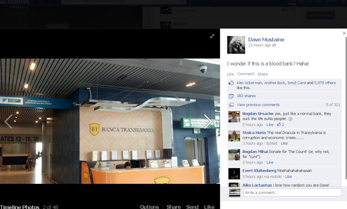The image size is (347, 209).
Task: Click Send in the photo bottom bar
Action: [192, 207]
